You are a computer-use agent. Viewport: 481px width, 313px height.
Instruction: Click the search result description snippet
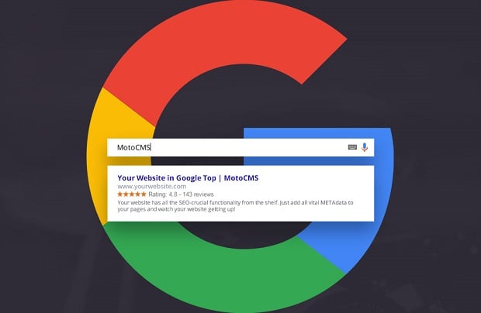point(235,206)
